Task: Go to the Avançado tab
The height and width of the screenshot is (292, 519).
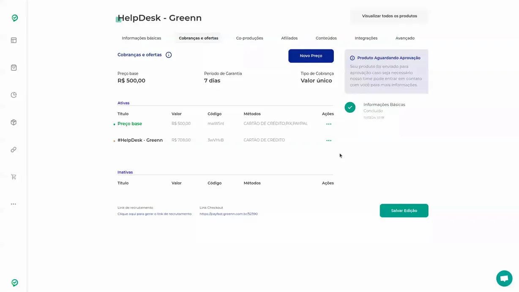Action: coord(405,38)
